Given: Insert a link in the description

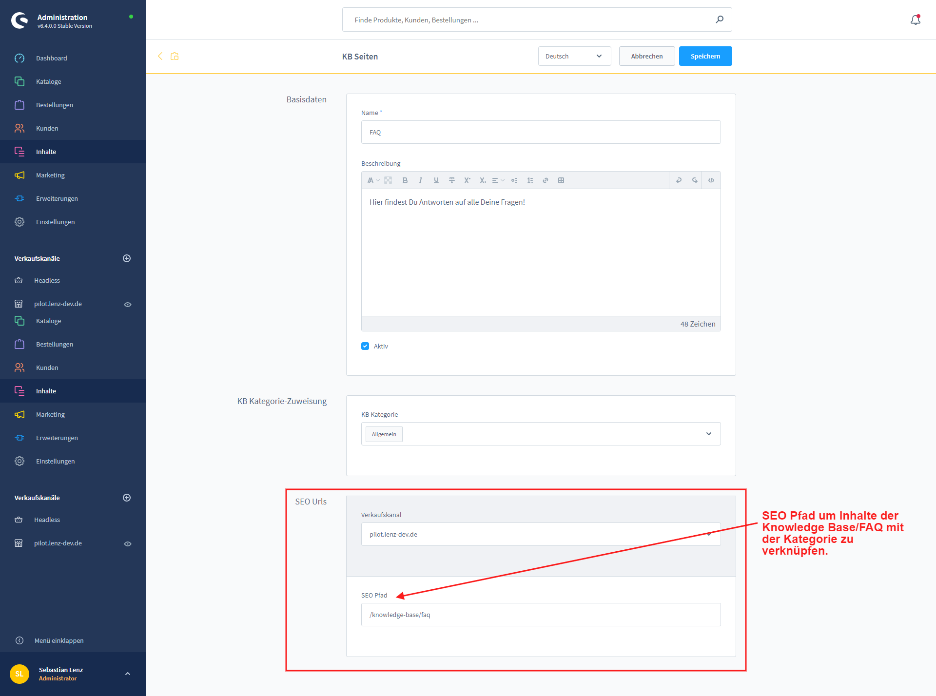Looking at the screenshot, I should point(546,180).
